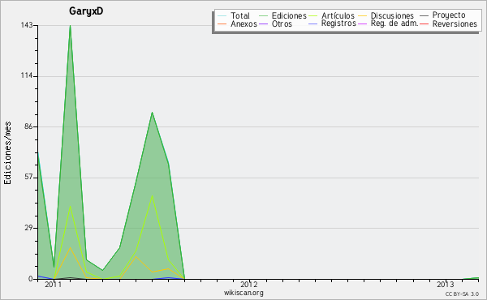This screenshot has width=487, height=300.
Task: Click the Reversiones red legend line swatch
Action: click(424, 24)
